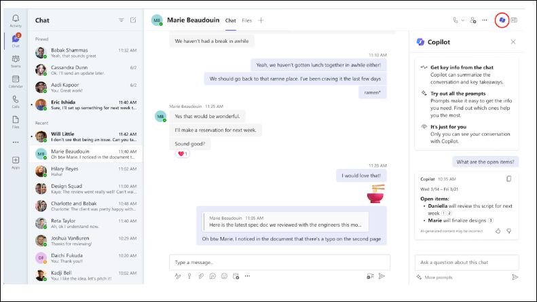Add people to the chat
The width and height of the screenshot is (537, 302).
click(473, 20)
